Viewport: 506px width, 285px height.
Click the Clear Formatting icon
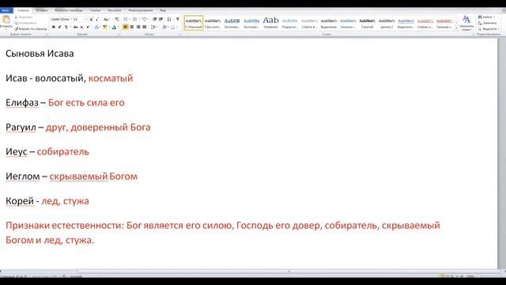click(117, 19)
